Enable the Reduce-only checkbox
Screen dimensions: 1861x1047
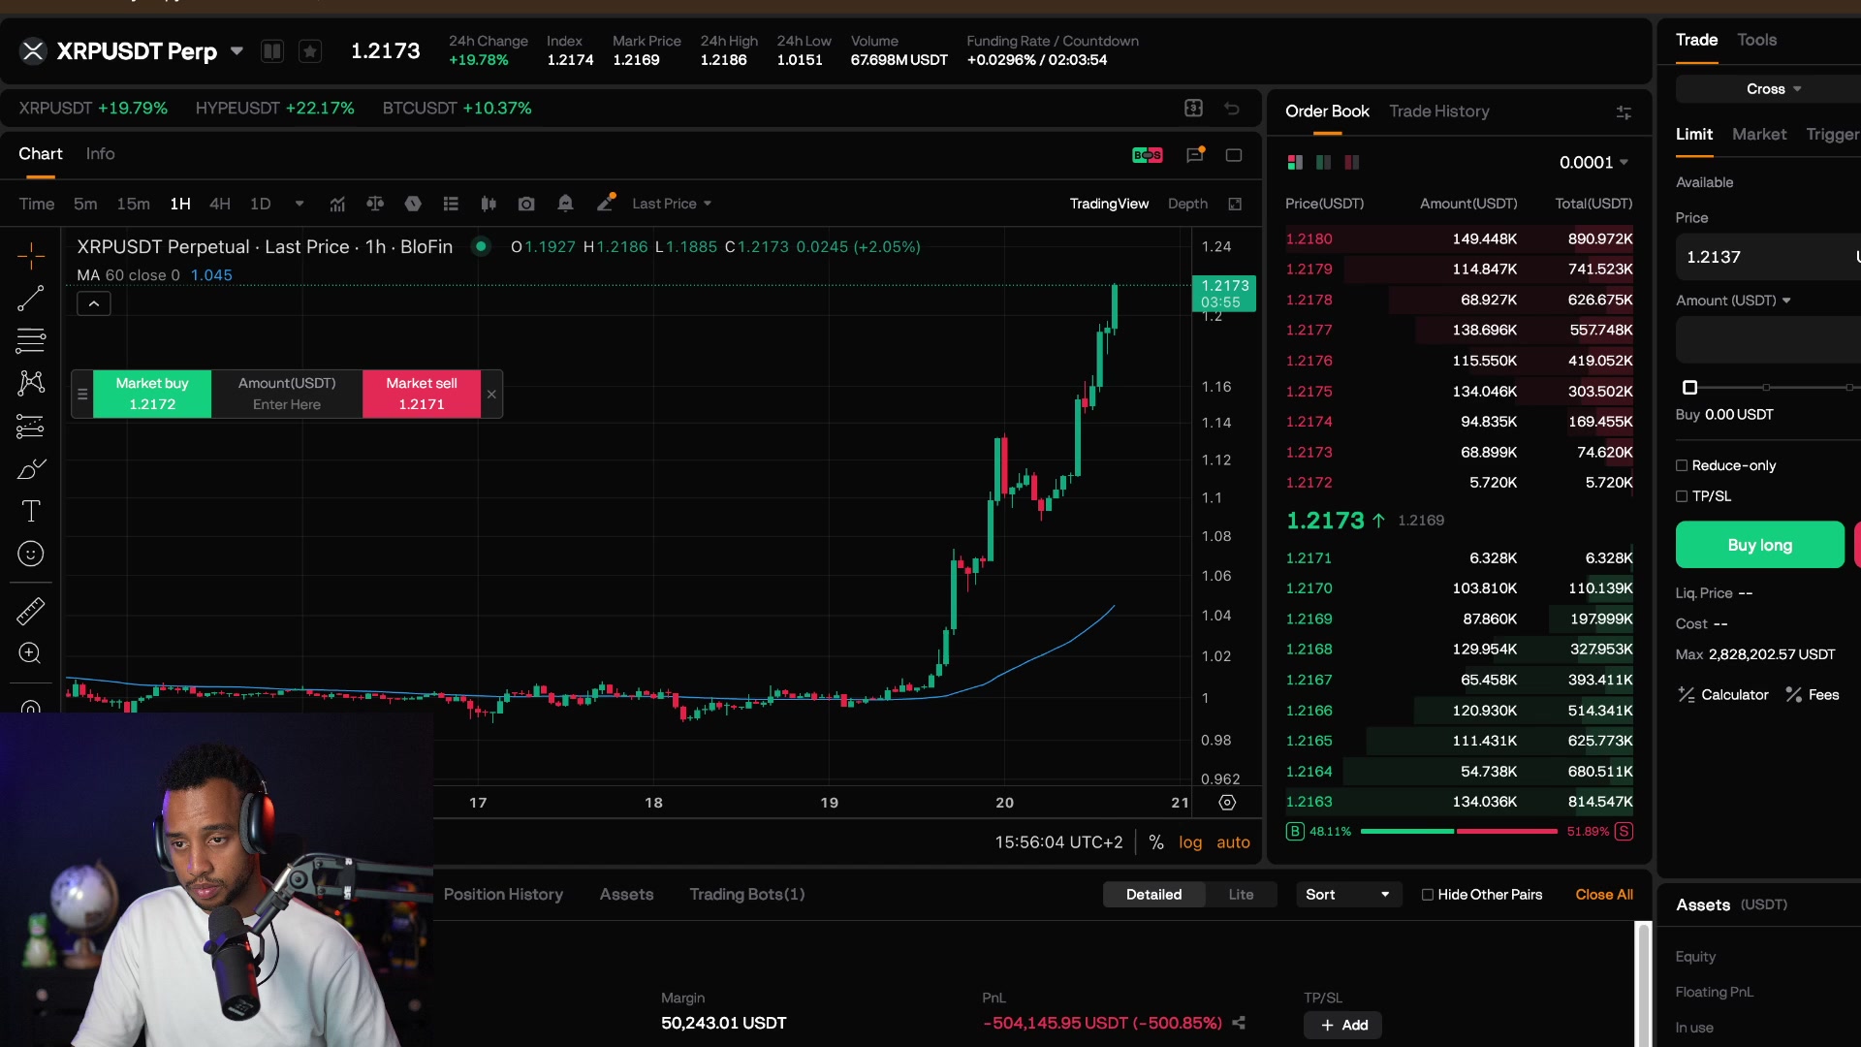pyautogui.click(x=1682, y=465)
